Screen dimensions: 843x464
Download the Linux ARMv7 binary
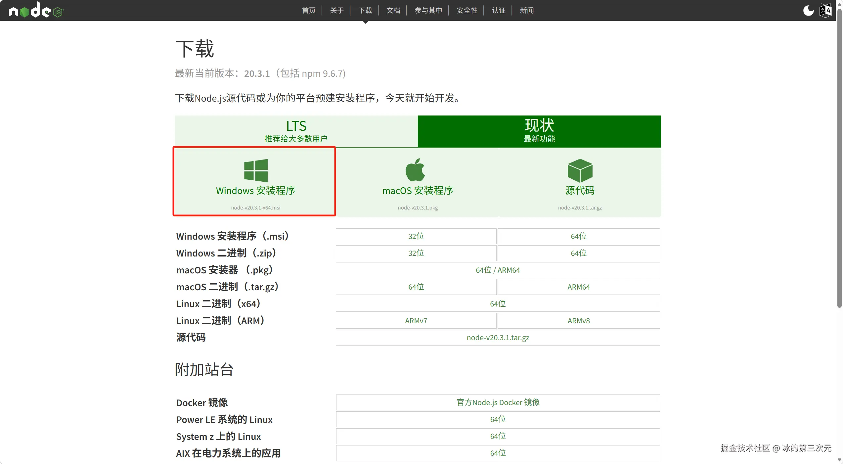416,321
